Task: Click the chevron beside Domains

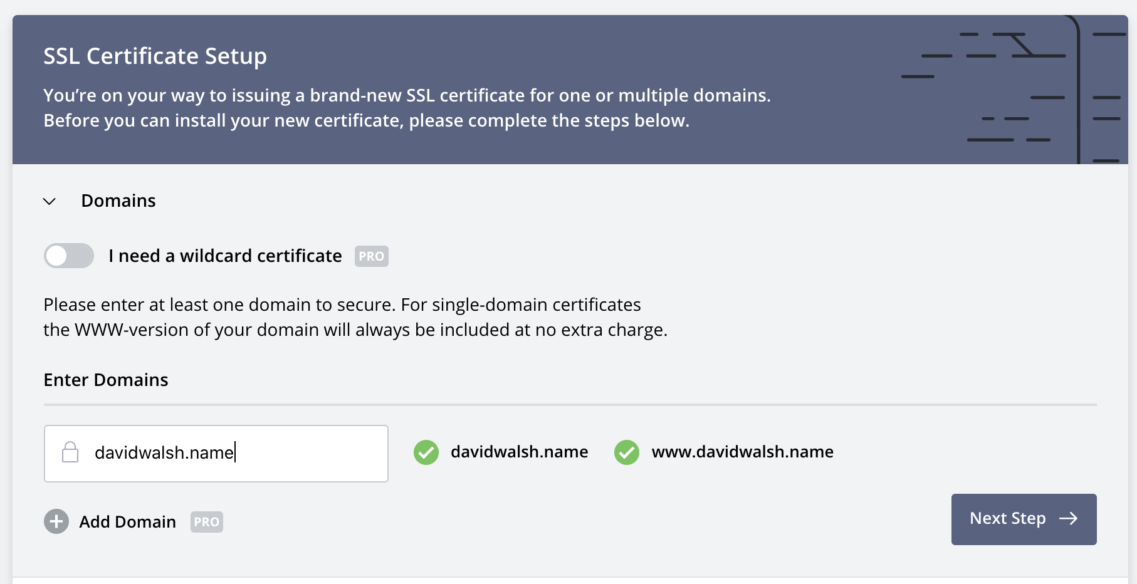Action: tap(50, 202)
